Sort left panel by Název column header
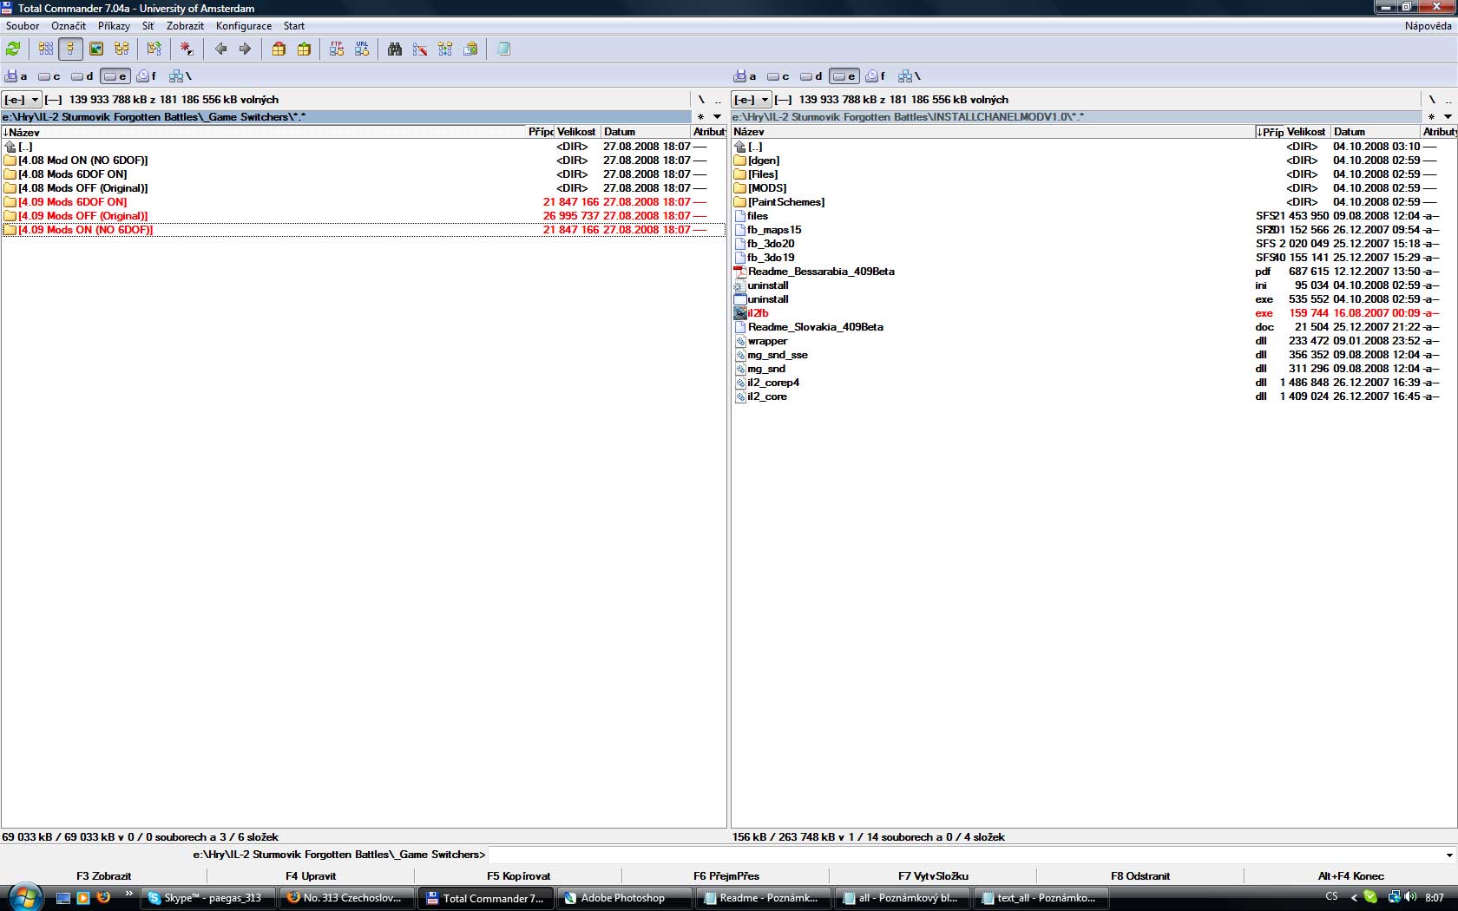The height and width of the screenshot is (911, 1458). [x=265, y=132]
